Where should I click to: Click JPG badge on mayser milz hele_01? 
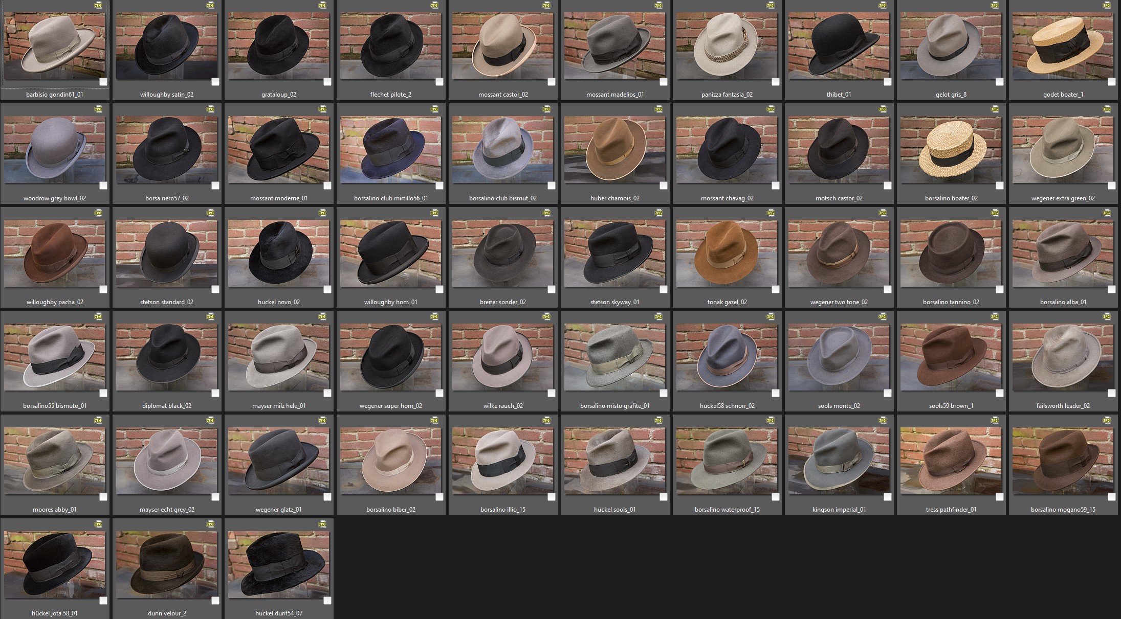[322, 316]
